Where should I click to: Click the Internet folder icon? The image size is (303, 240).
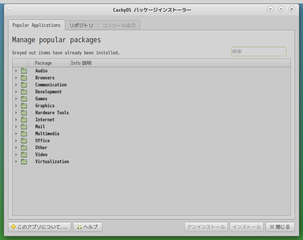pos(24,119)
